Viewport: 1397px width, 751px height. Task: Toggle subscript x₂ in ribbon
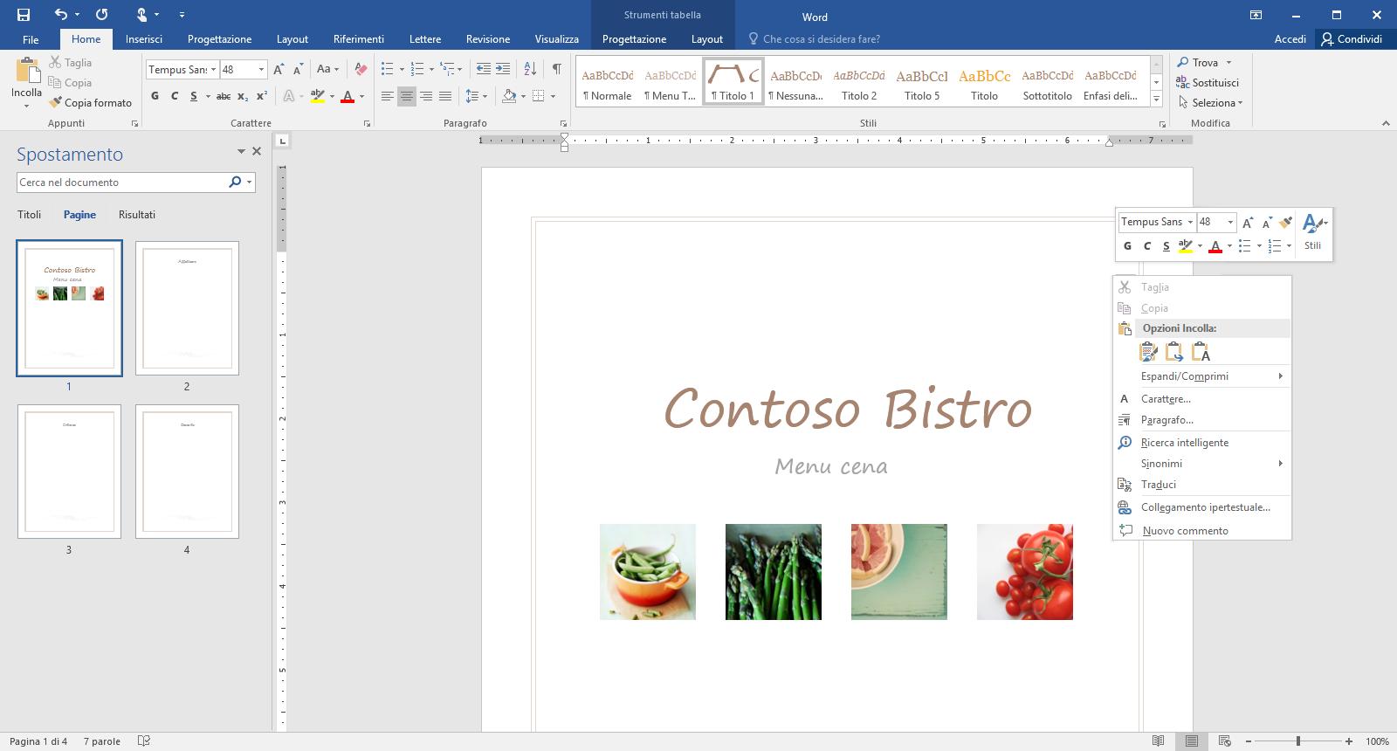click(x=243, y=96)
